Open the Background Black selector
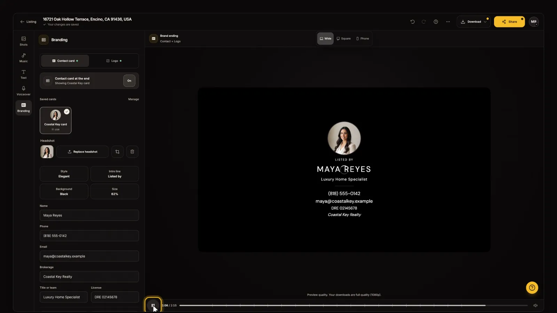Image resolution: width=557 pixels, height=313 pixels. pos(64,192)
